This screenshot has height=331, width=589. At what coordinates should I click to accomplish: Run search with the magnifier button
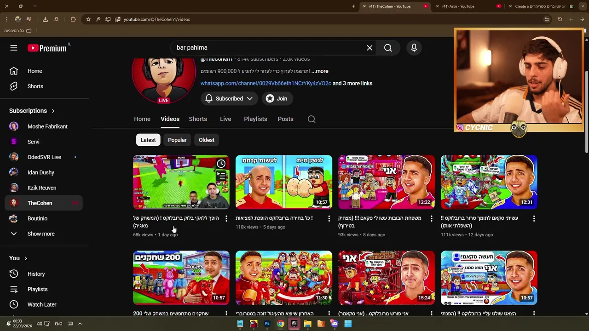tap(388, 48)
